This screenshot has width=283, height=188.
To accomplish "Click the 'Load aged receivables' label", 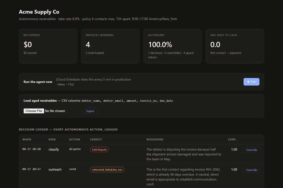I will [x=40, y=100].
